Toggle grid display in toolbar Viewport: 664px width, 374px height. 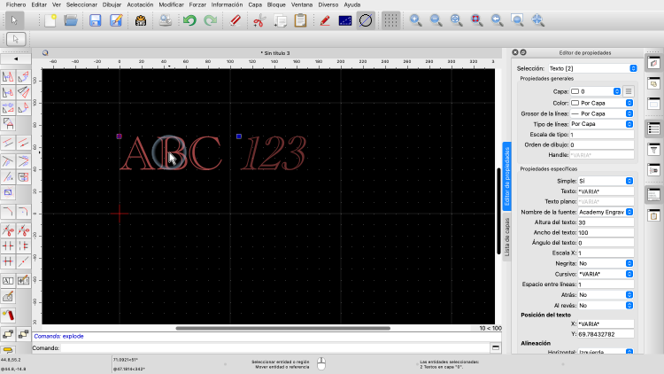[390, 20]
